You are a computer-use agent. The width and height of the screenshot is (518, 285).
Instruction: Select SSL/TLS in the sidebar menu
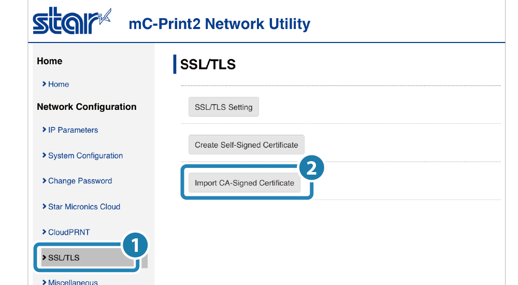coord(64,258)
